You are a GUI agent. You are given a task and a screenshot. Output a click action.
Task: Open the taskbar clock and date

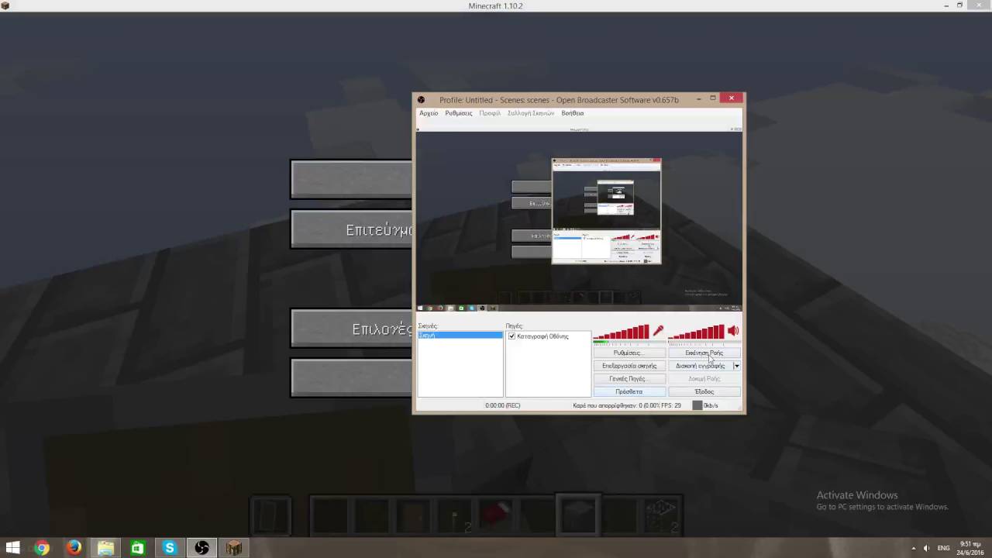pos(970,548)
